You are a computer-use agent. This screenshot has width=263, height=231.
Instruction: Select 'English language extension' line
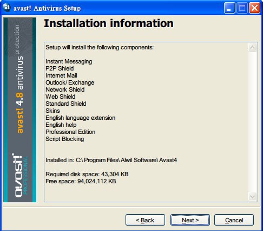[x=81, y=118]
